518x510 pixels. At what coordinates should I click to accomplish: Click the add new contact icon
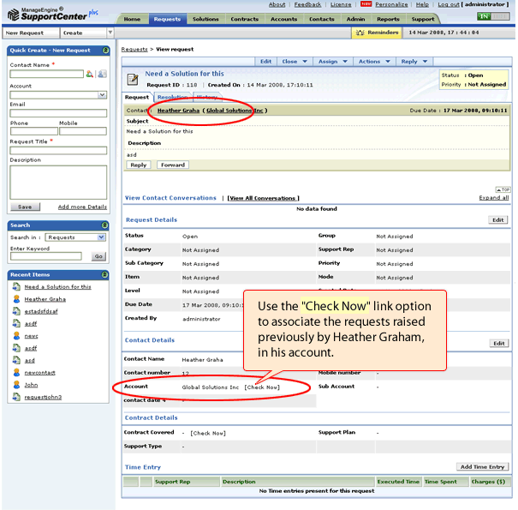(x=103, y=74)
